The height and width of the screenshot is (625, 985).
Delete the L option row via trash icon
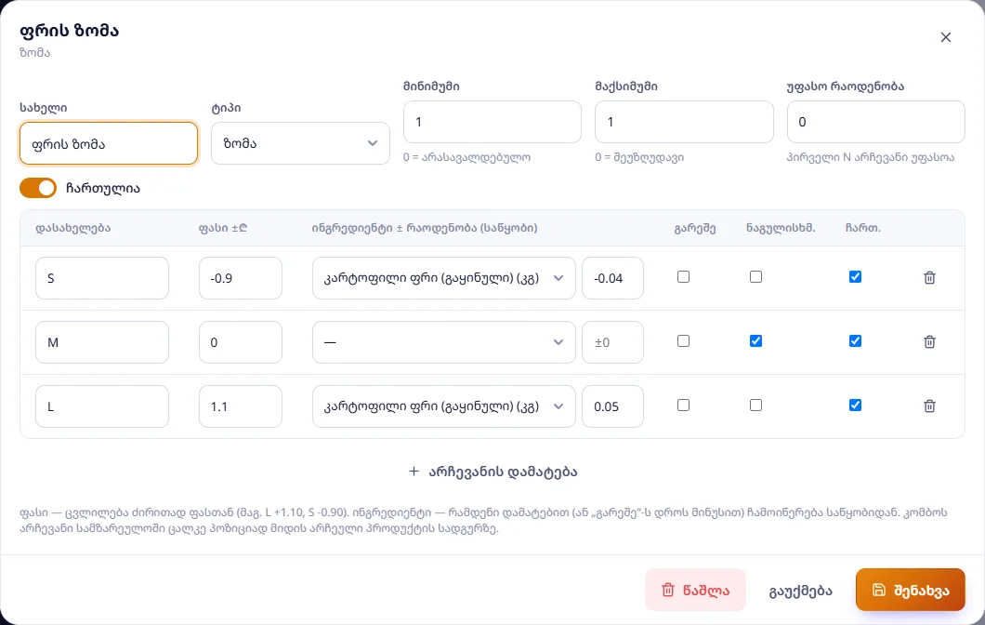coord(930,406)
